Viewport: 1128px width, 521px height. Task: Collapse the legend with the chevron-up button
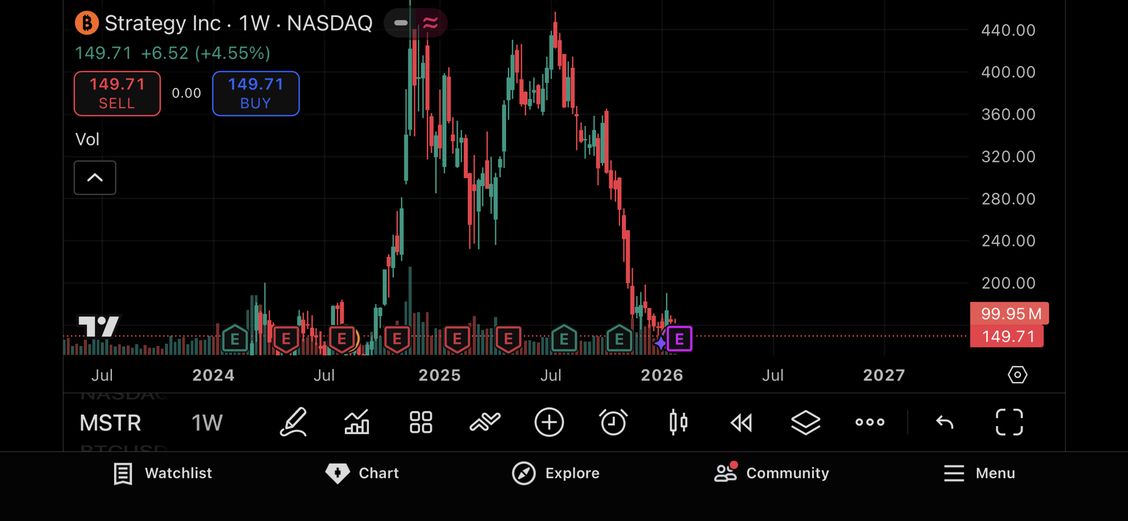[x=95, y=177]
